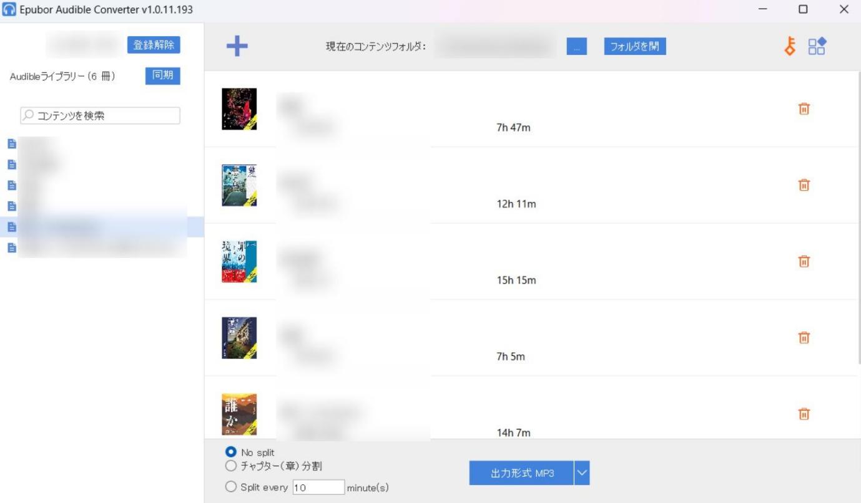Click the 同期 sync button
The width and height of the screenshot is (861, 503).
point(162,76)
